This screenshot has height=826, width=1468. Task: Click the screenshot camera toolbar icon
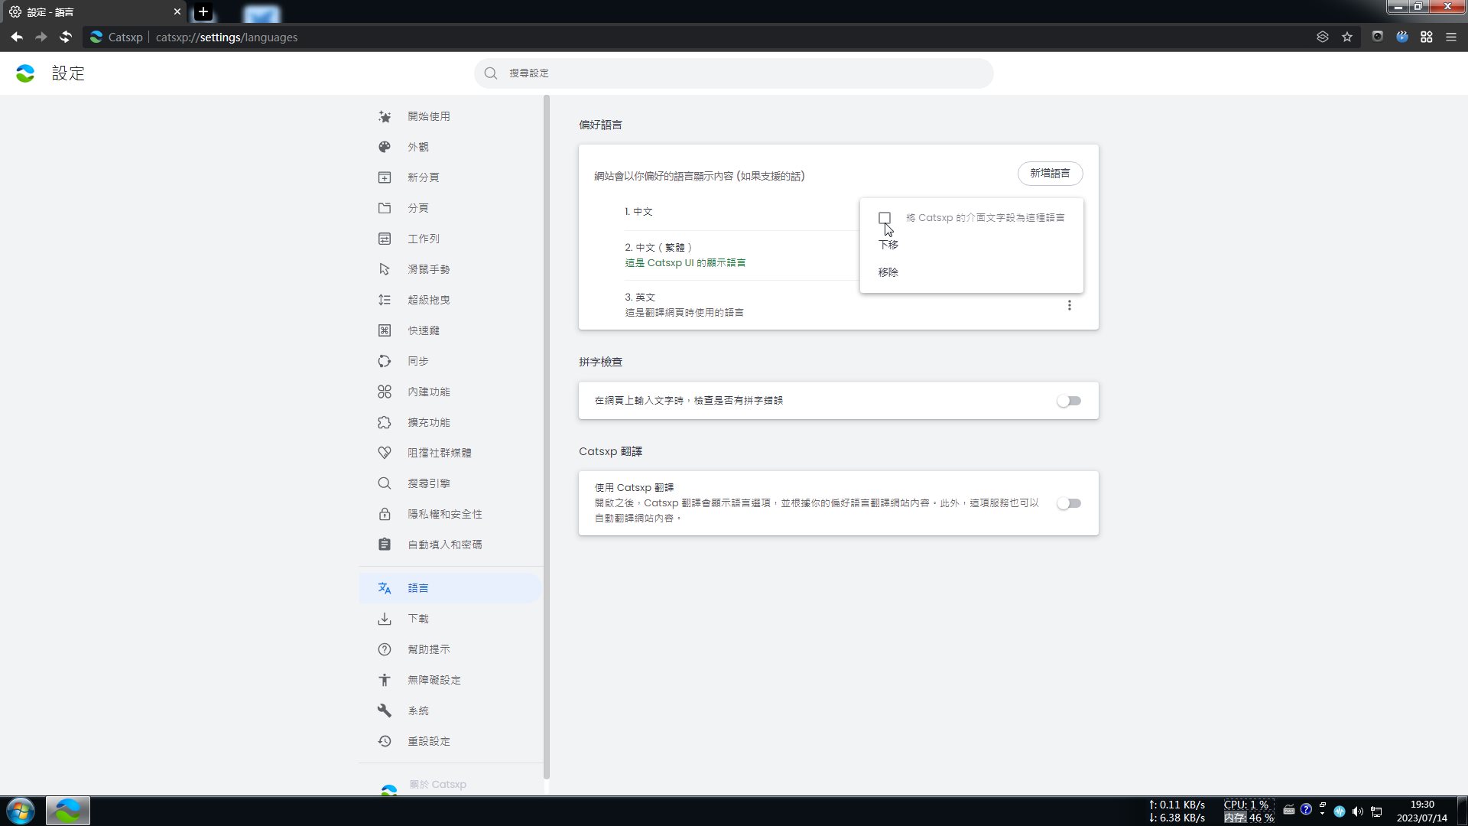[x=1378, y=37]
